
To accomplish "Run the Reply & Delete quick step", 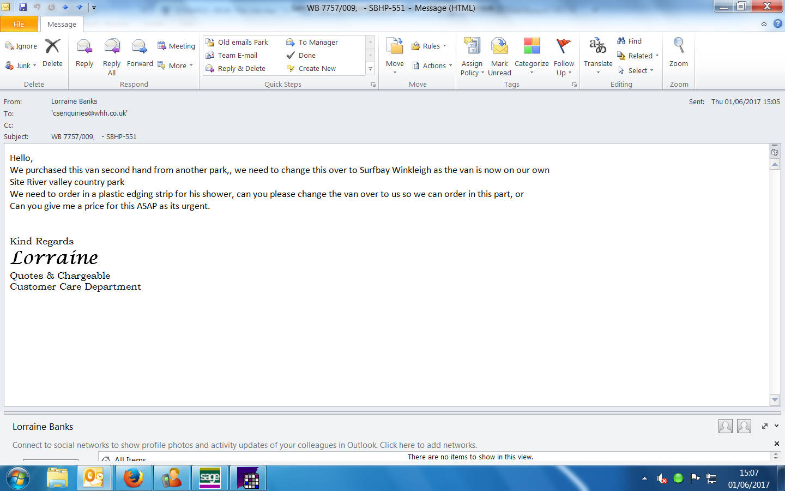I will click(235, 68).
